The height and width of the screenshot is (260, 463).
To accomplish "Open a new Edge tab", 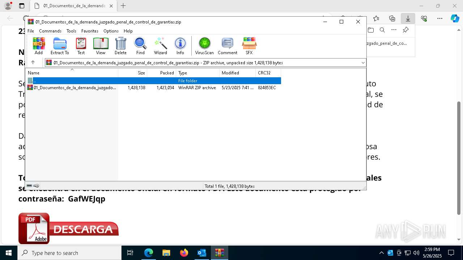I will pyautogui.click(x=123, y=6).
